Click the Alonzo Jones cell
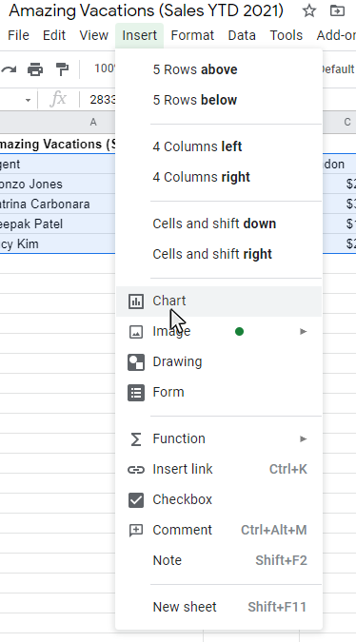 tap(57, 185)
